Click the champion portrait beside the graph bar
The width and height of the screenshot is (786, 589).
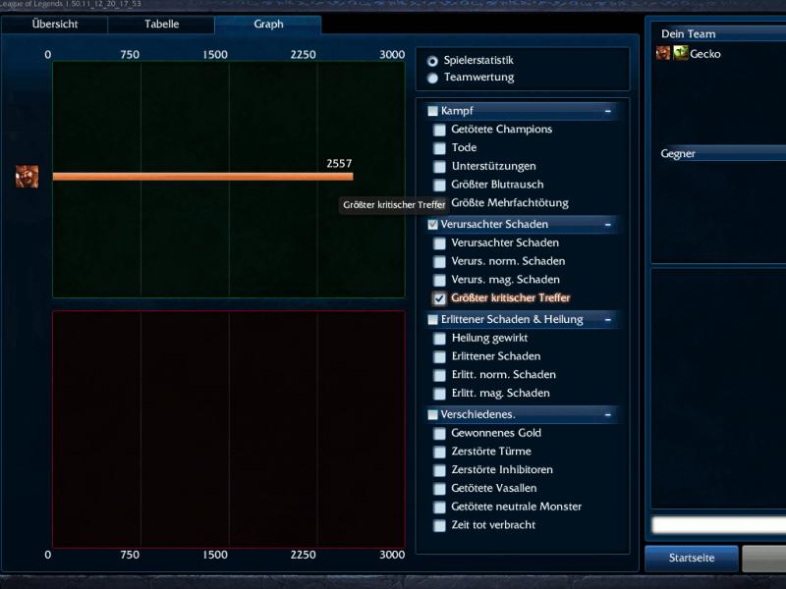pos(27,177)
